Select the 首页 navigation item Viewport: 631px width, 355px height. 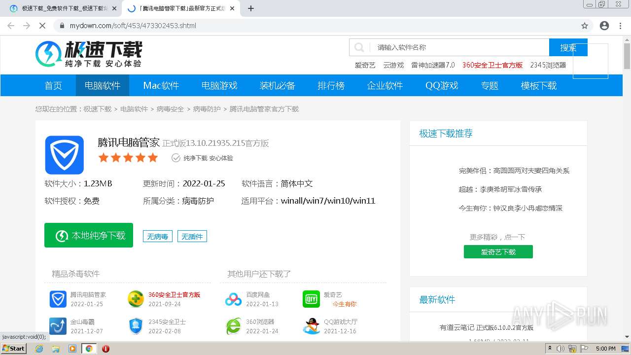click(x=53, y=85)
